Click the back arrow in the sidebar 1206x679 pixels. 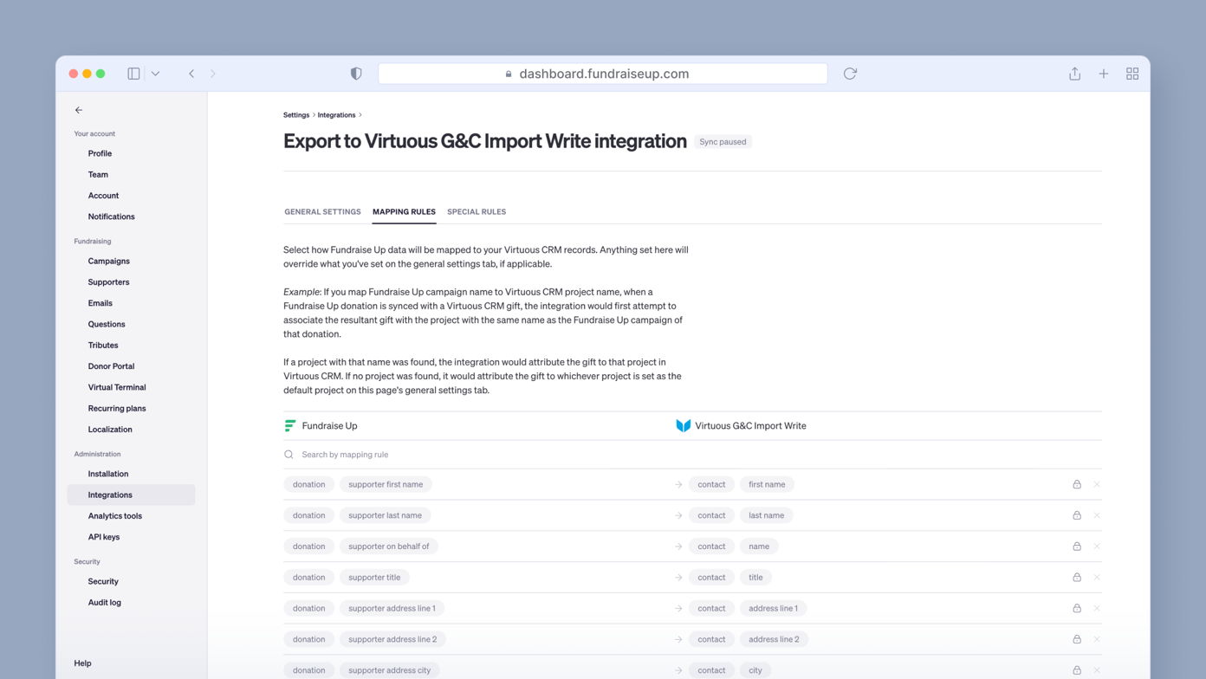click(79, 110)
